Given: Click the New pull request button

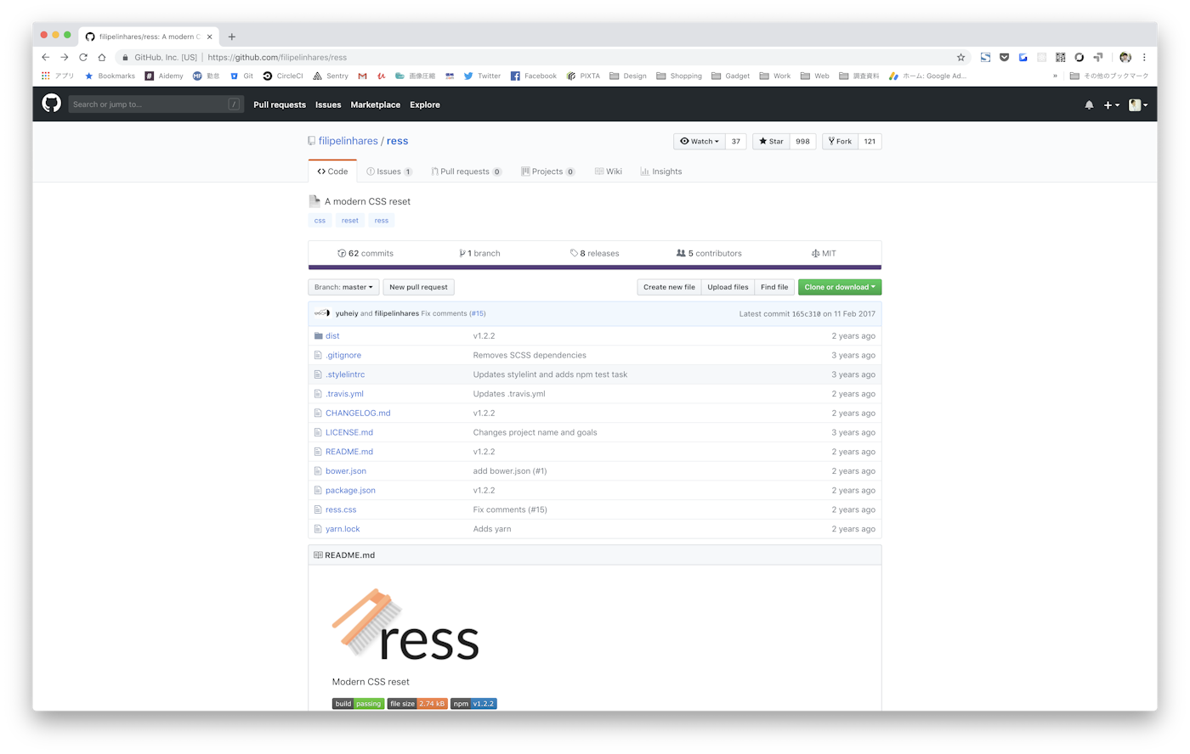Looking at the screenshot, I should [x=418, y=287].
